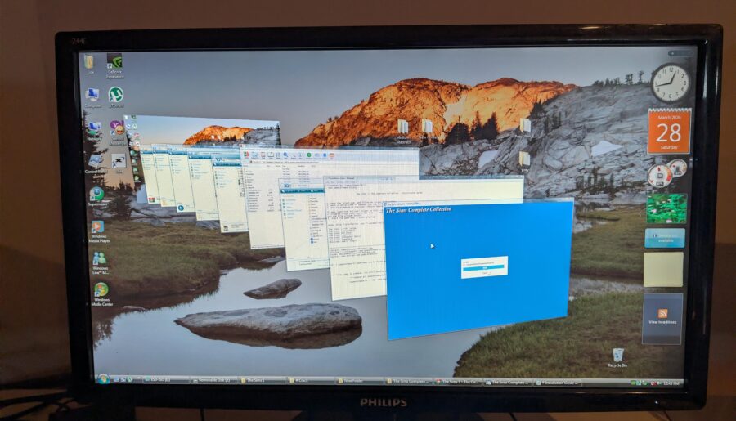The width and height of the screenshot is (736, 421).
Task: Click the Windows Start orb
Action: click(x=103, y=378)
